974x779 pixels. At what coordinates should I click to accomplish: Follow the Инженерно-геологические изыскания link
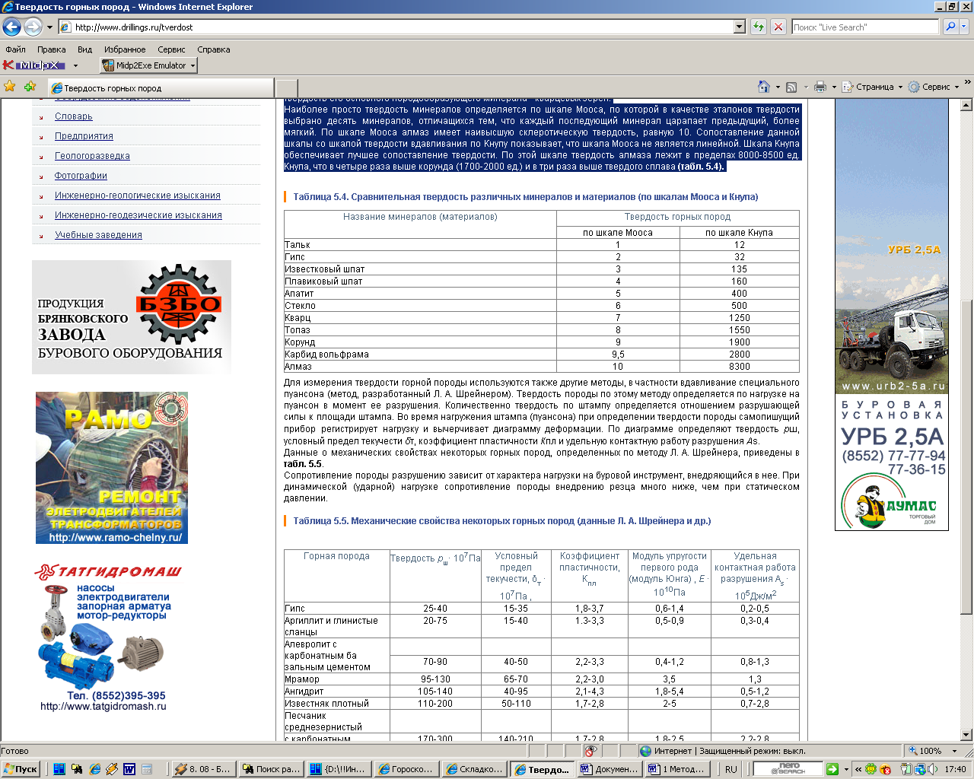[x=138, y=196]
